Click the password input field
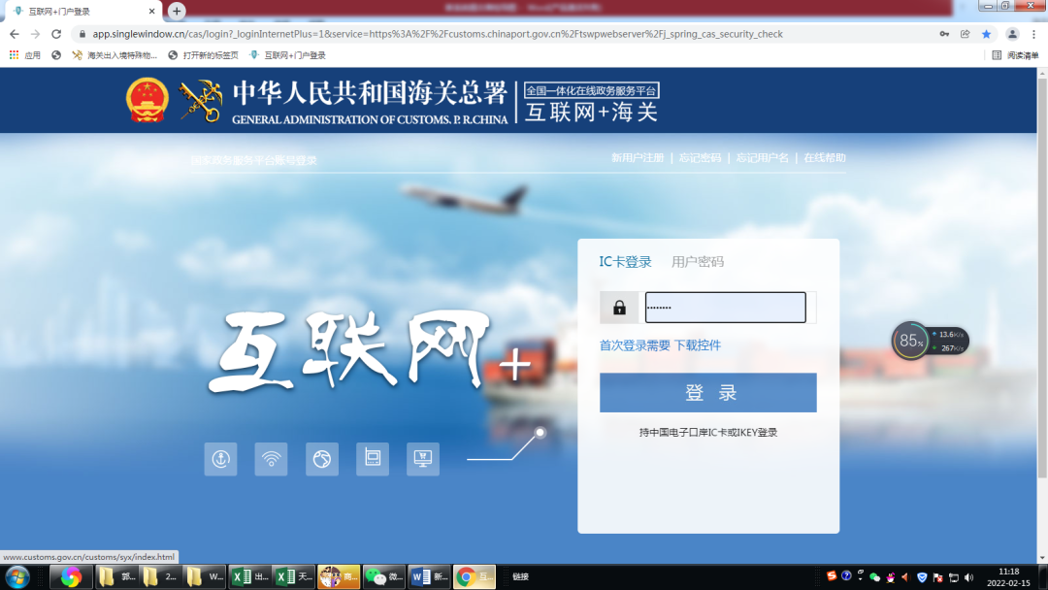 (x=725, y=307)
